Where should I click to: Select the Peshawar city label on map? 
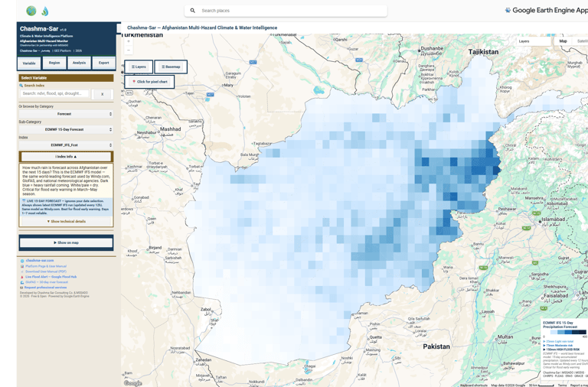tap(508, 209)
